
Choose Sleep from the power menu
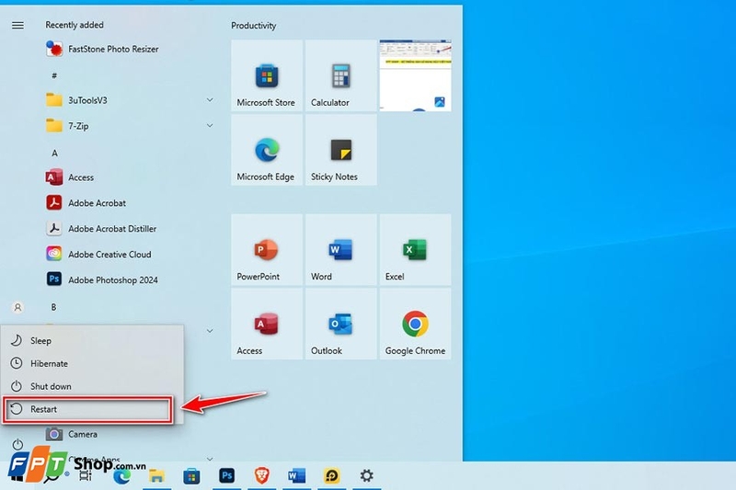pyautogui.click(x=92, y=341)
